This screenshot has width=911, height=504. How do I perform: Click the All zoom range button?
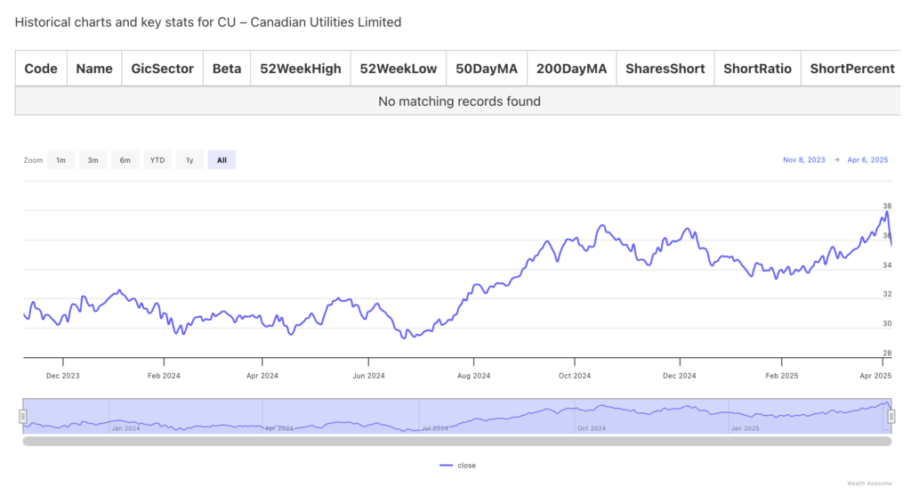222,160
